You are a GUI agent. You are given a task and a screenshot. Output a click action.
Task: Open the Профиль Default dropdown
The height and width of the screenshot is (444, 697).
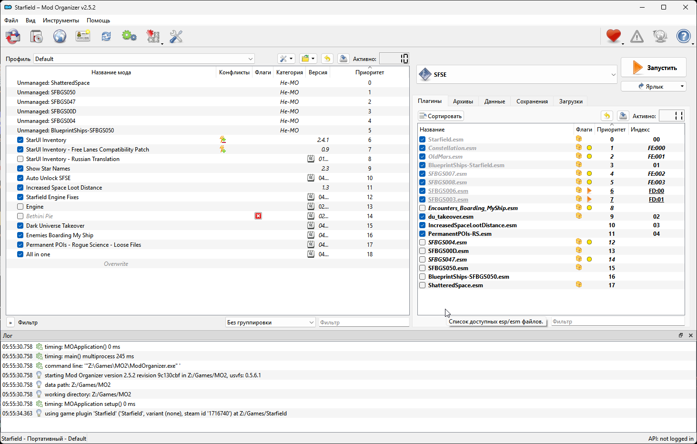click(144, 59)
